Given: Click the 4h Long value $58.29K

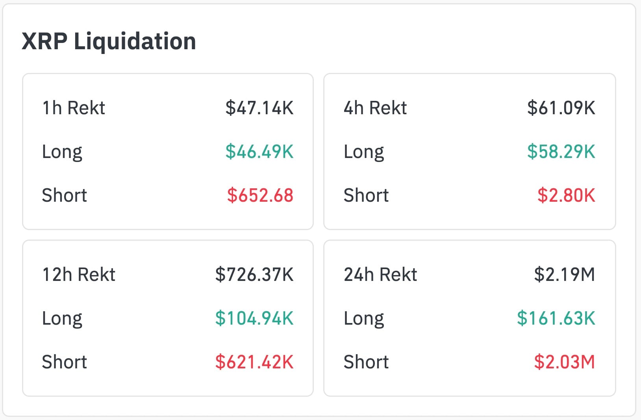Looking at the screenshot, I should coord(561,152).
